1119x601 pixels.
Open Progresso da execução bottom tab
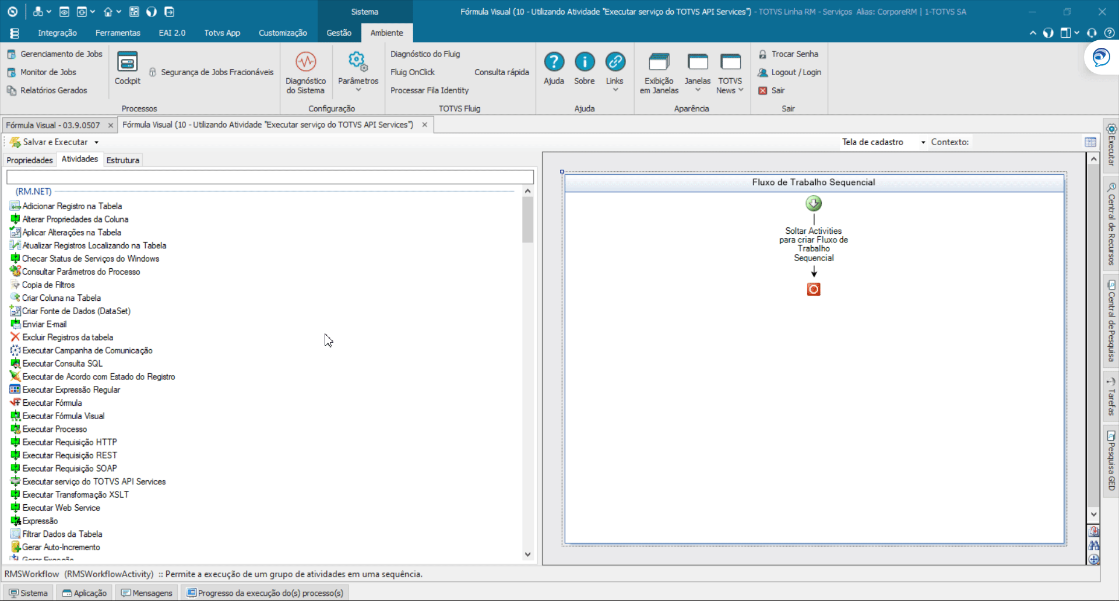pyautogui.click(x=265, y=593)
